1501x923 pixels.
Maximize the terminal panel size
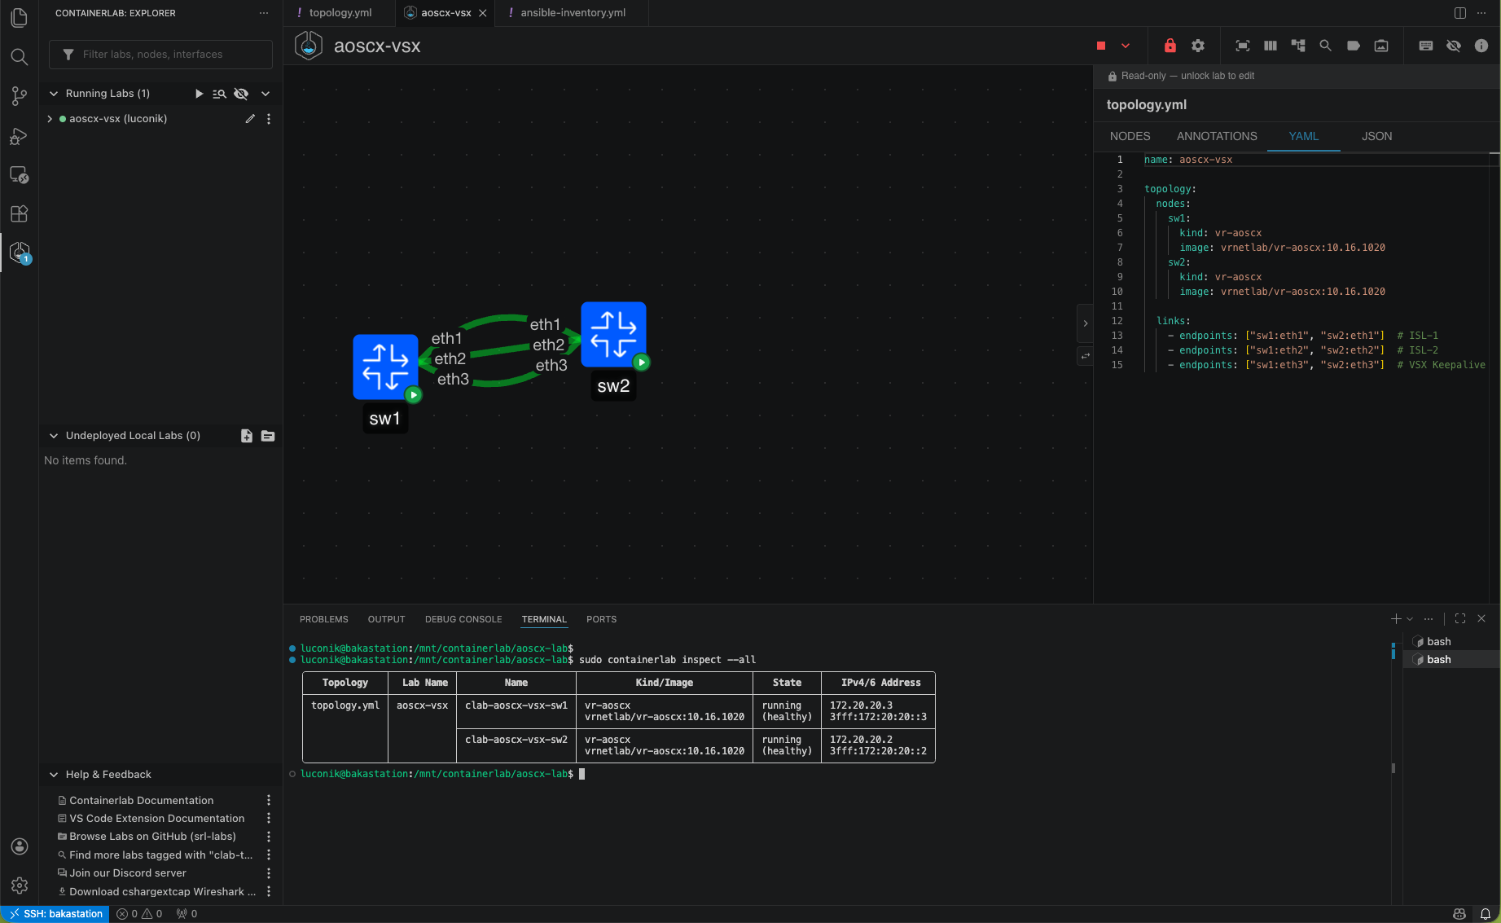click(1460, 619)
